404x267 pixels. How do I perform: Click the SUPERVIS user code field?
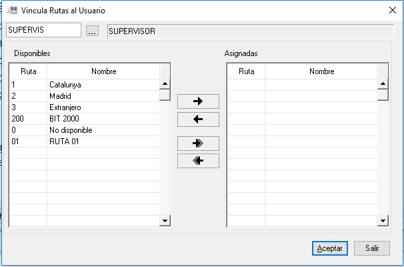pyautogui.click(x=43, y=31)
